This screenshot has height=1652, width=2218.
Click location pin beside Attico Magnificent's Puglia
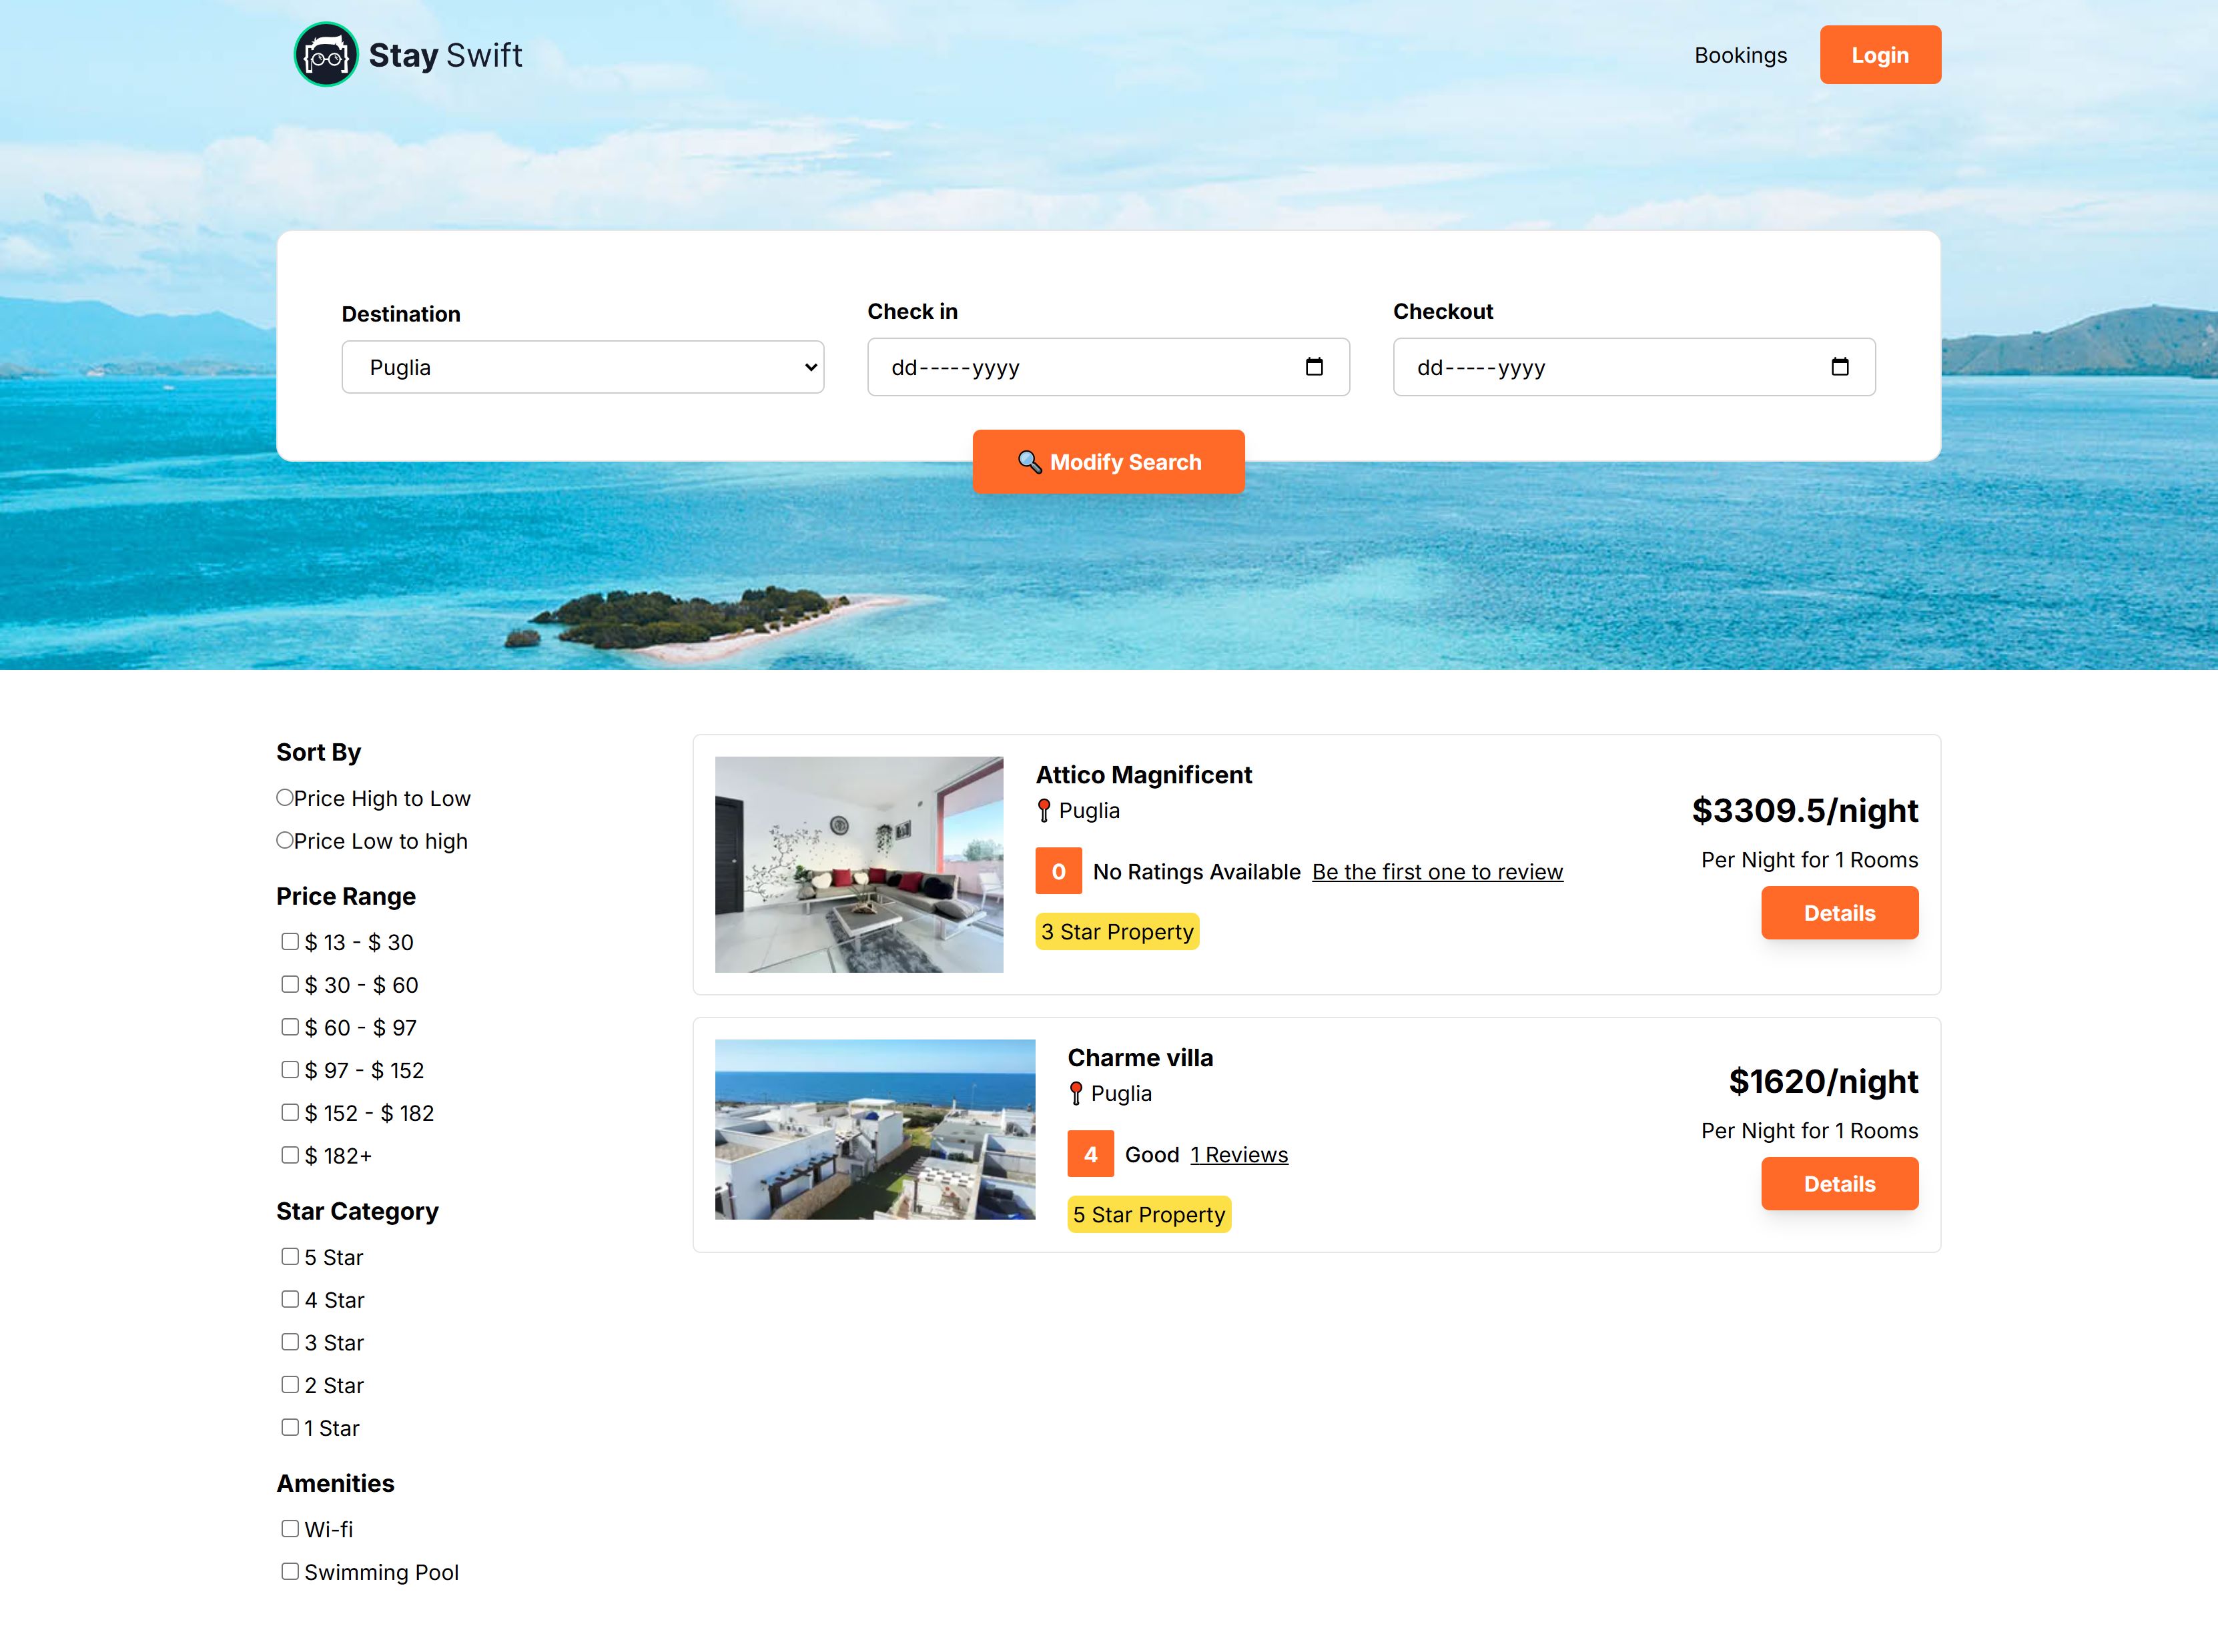pos(1044,810)
